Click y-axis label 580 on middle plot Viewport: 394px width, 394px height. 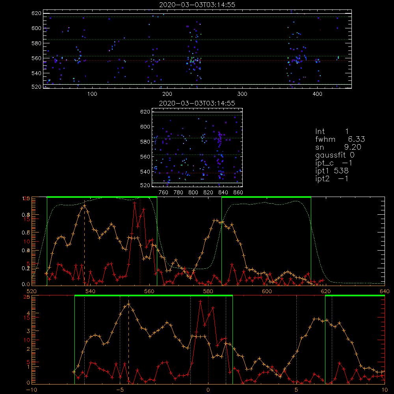coord(145,142)
